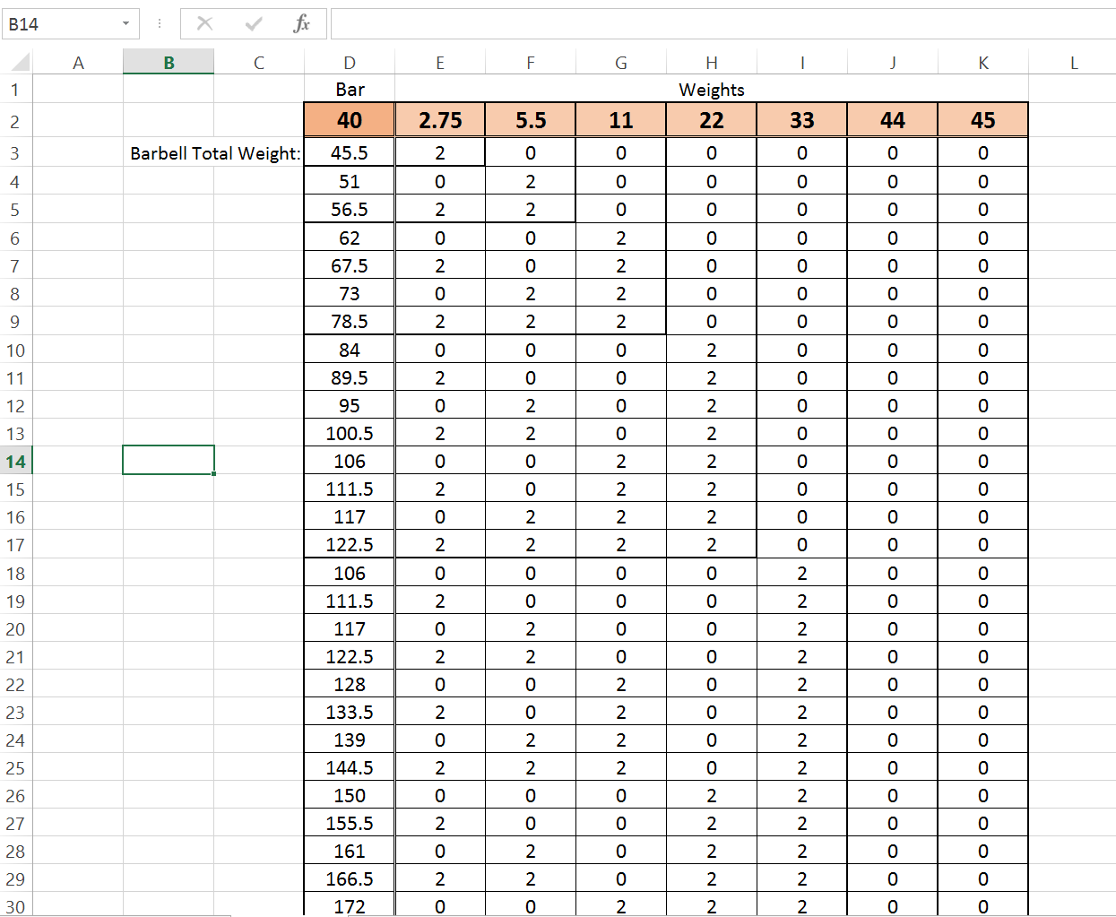Open the Name Box dropdown arrow

(125, 24)
